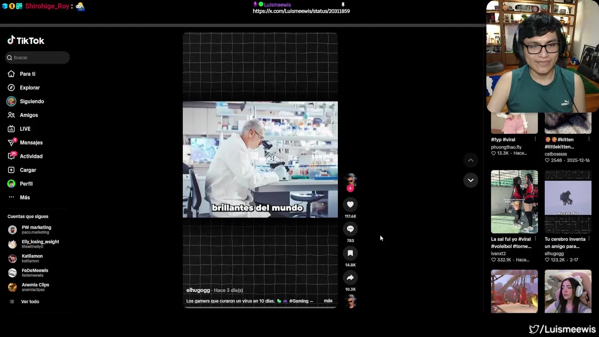Open PW marketing account
This screenshot has height=337, width=599.
pos(37,229)
